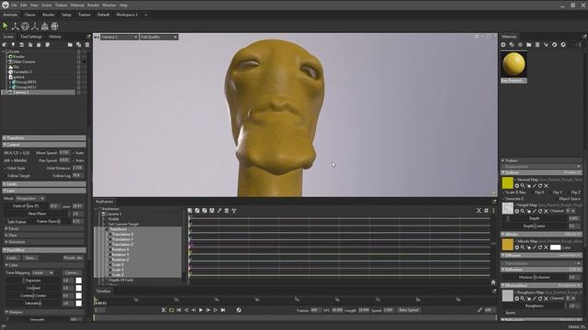588x330 pixels.
Task: Switch to the Tool Settings tab
Action: pos(31,37)
